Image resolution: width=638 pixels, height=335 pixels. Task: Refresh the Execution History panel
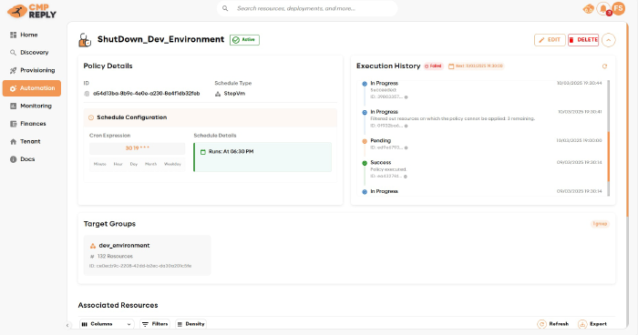coord(604,66)
